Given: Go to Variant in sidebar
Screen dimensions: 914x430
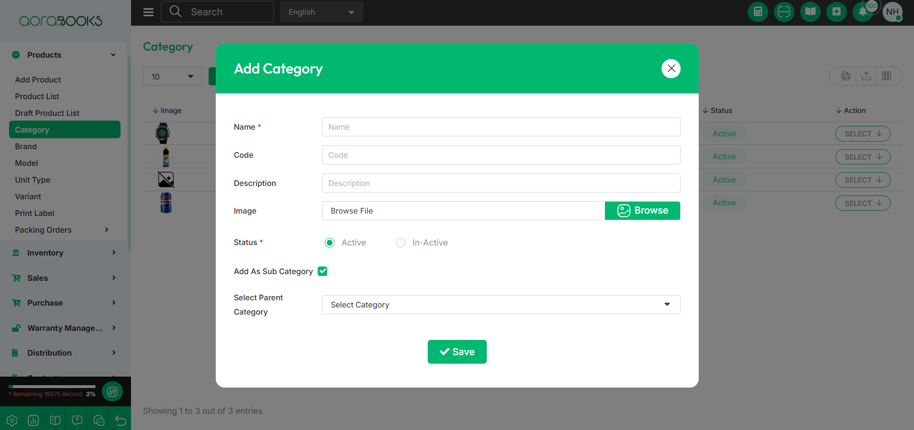Looking at the screenshot, I should pos(28,196).
